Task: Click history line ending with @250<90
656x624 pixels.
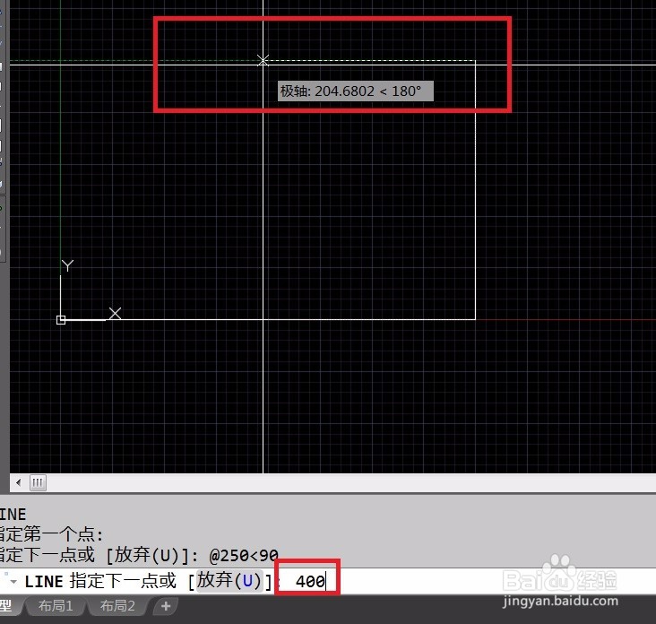Action: (138, 555)
